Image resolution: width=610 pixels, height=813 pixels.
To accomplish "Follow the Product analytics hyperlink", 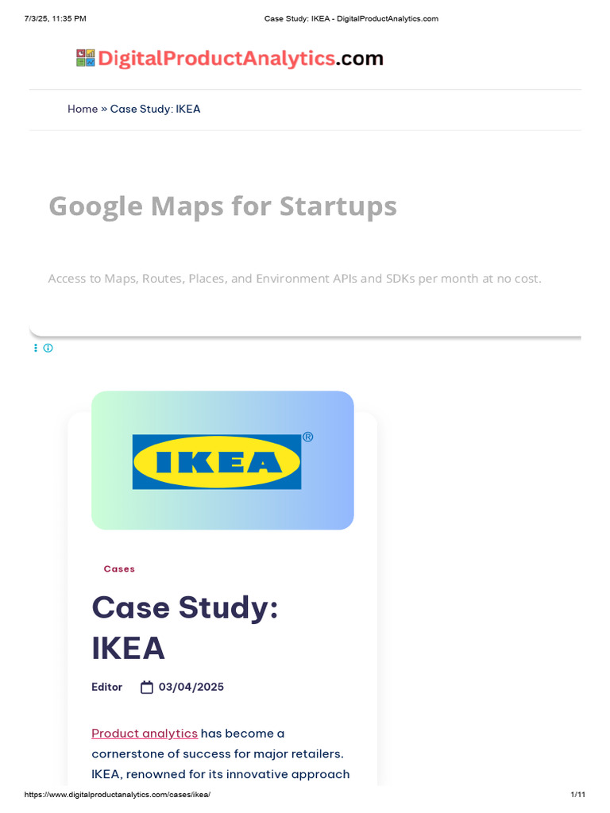I will point(145,733).
